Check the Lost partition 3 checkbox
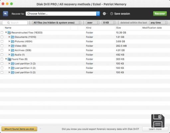Viewport: 170px width, 133px height. click(2, 64)
